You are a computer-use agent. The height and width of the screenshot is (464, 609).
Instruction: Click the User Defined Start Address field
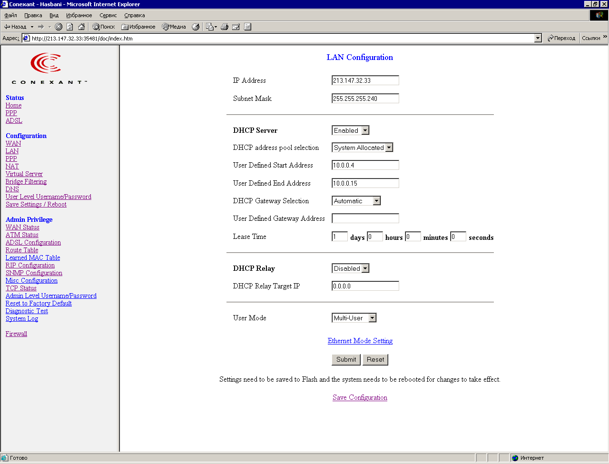point(365,165)
